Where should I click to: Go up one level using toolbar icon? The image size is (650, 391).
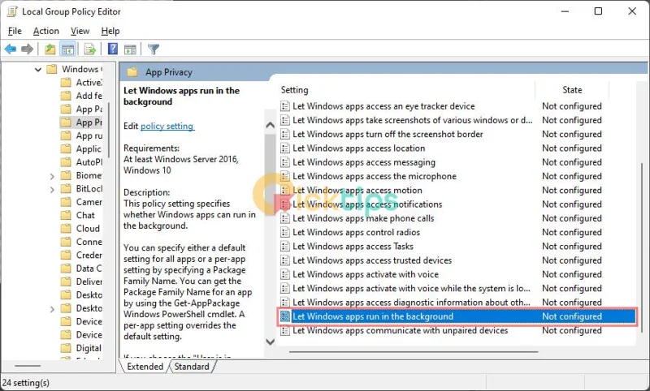click(50, 49)
